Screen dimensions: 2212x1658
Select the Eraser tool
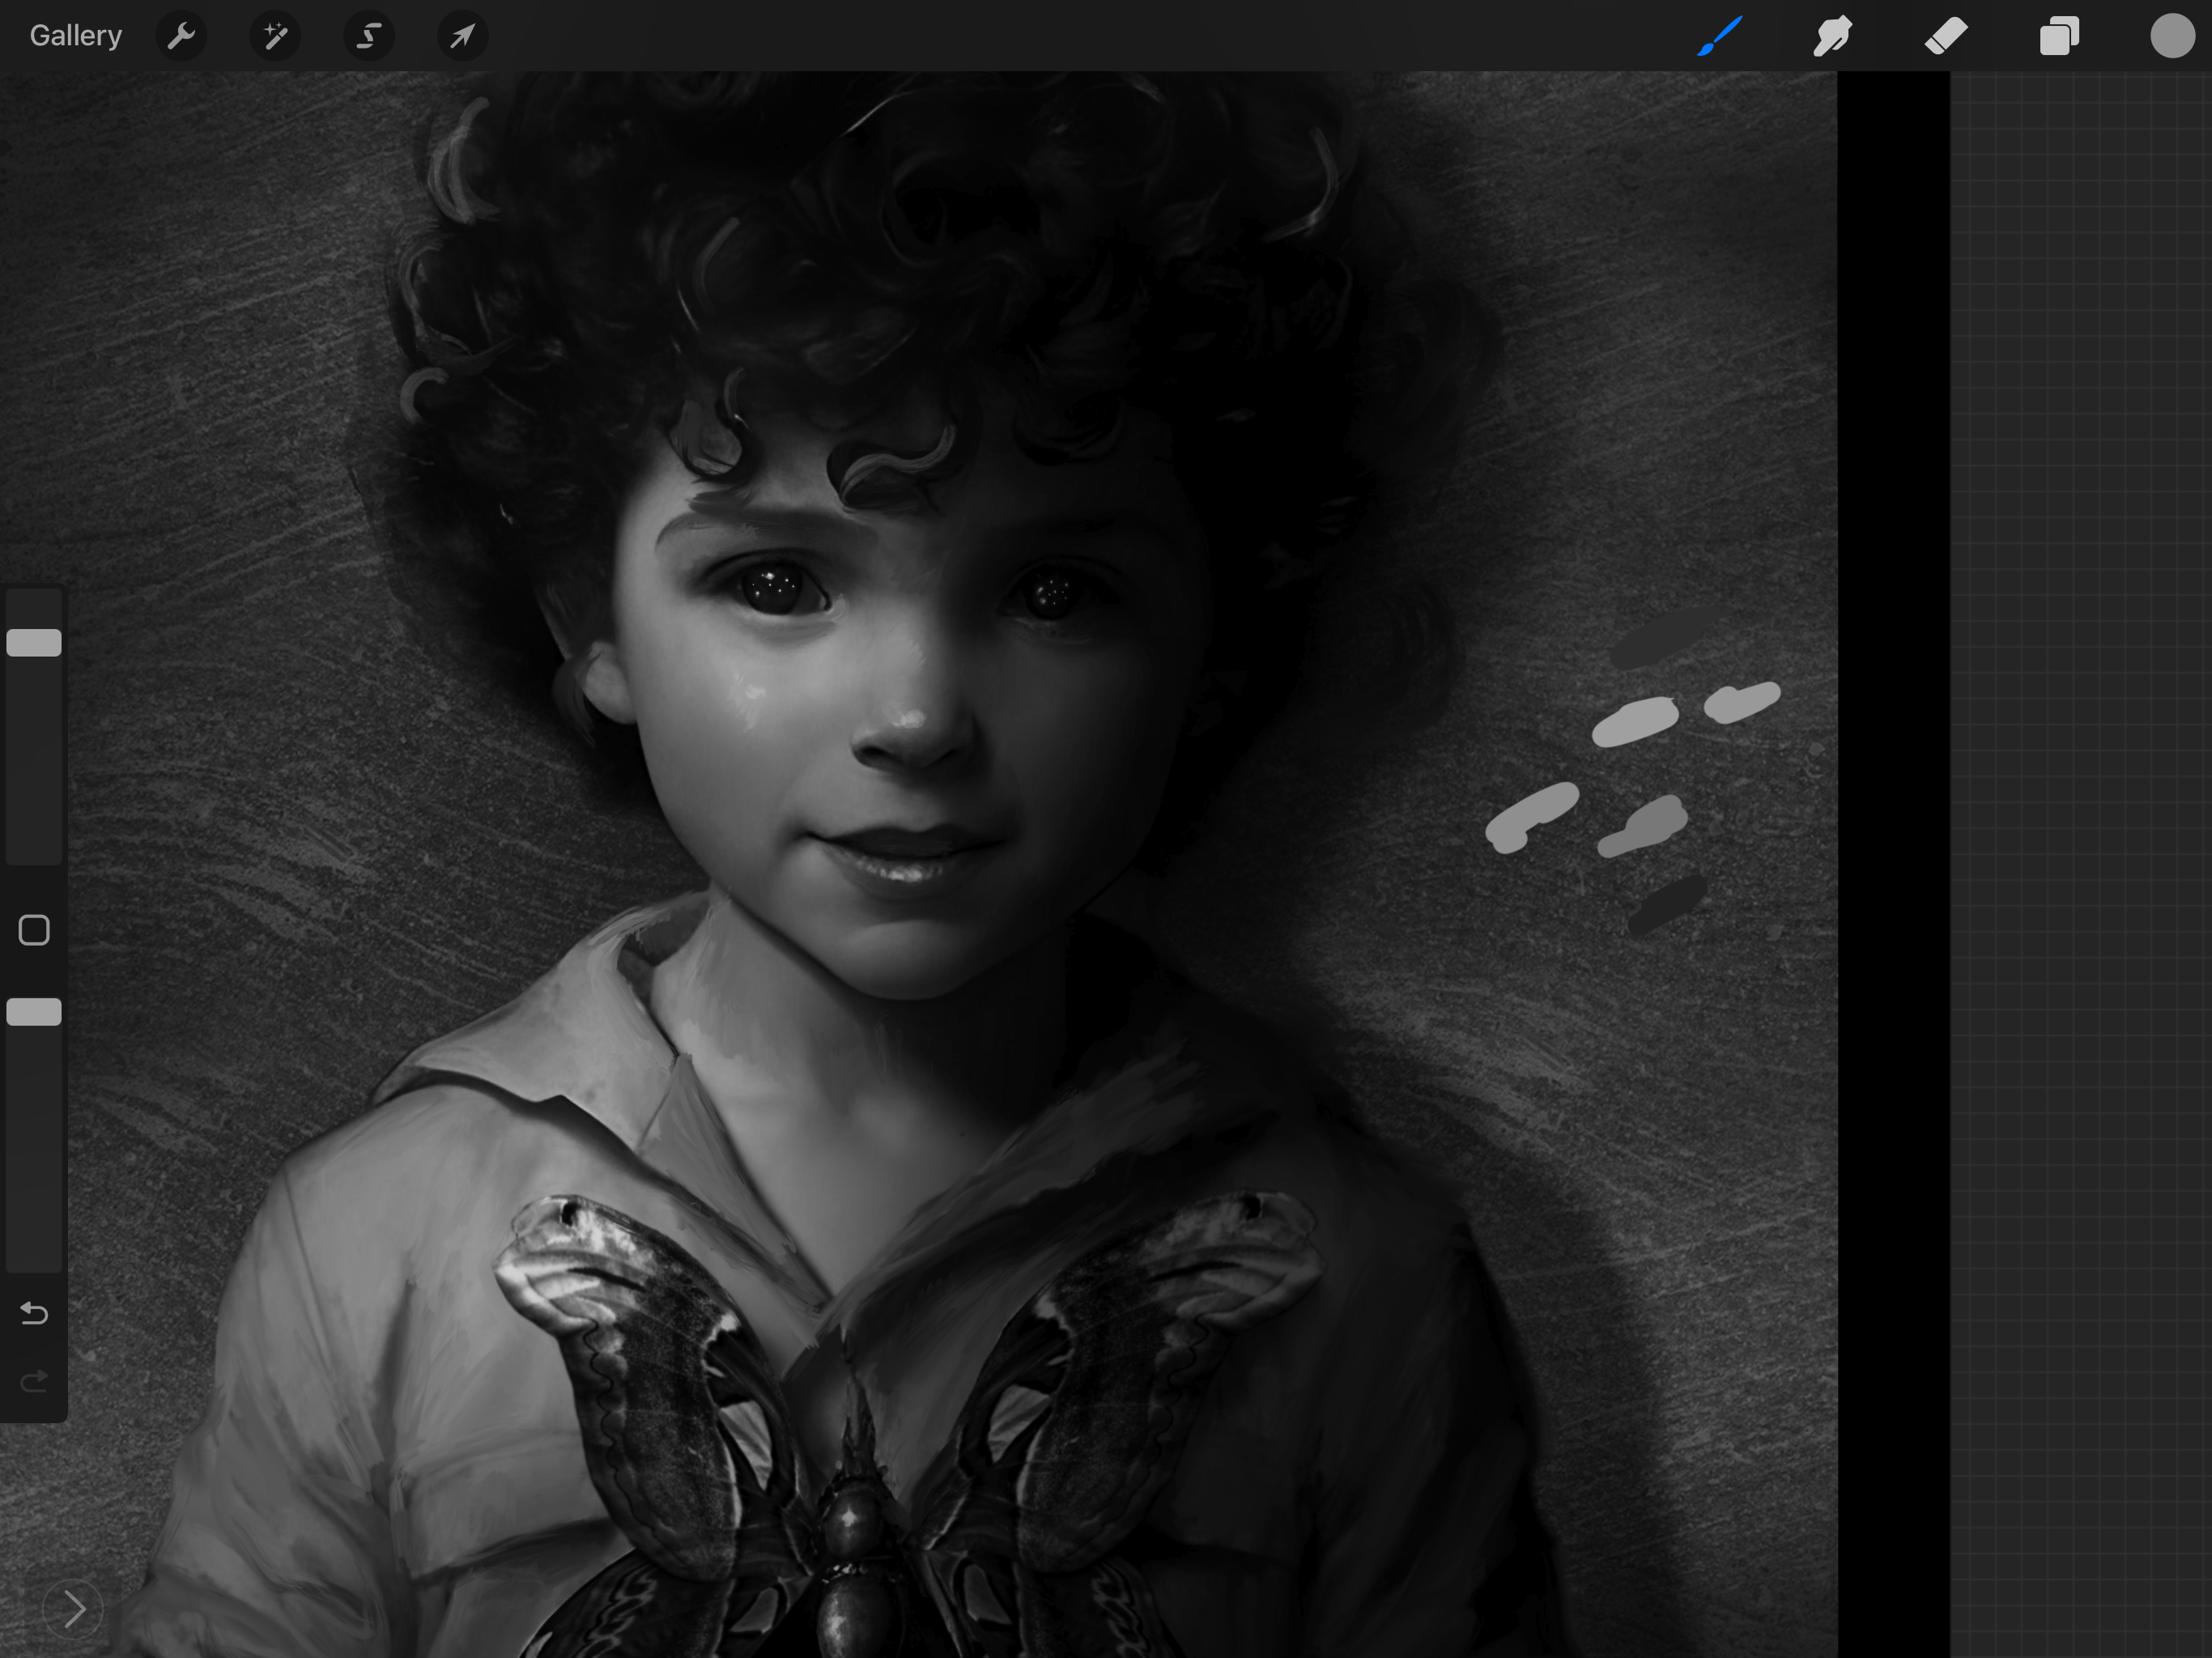(x=1946, y=36)
